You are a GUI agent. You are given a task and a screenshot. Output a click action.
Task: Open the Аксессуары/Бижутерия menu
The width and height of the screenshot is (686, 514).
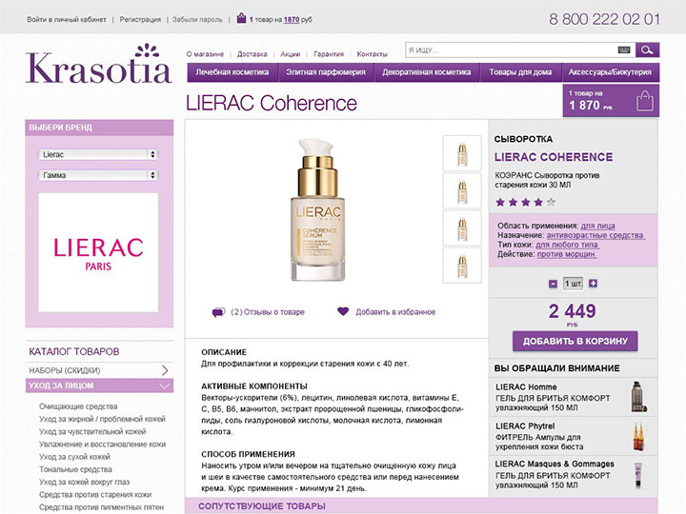(x=611, y=72)
